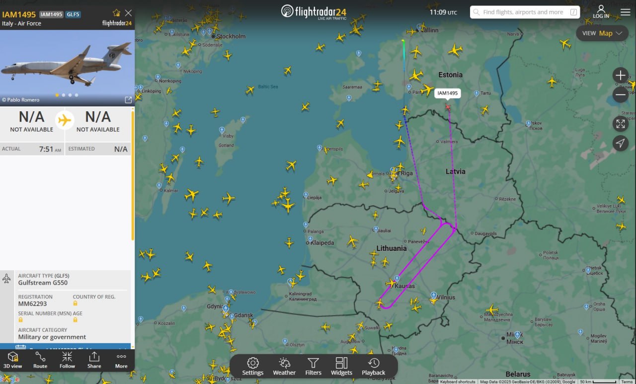Open the VIEW Map dropdown
Viewport: 636px width, 384px height.
(x=602, y=33)
